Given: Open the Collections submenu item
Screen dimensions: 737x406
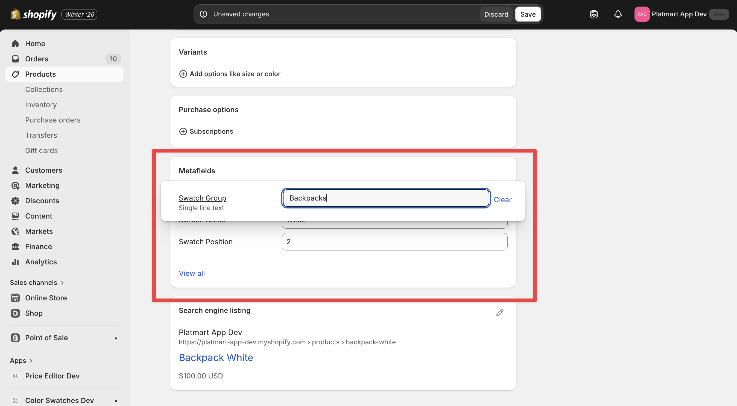Looking at the screenshot, I should pyautogui.click(x=44, y=89).
